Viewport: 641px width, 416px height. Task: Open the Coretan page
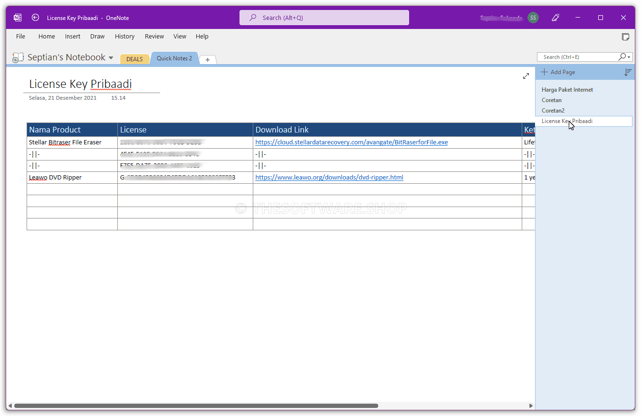pyautogui.click(x=552, y=100)
